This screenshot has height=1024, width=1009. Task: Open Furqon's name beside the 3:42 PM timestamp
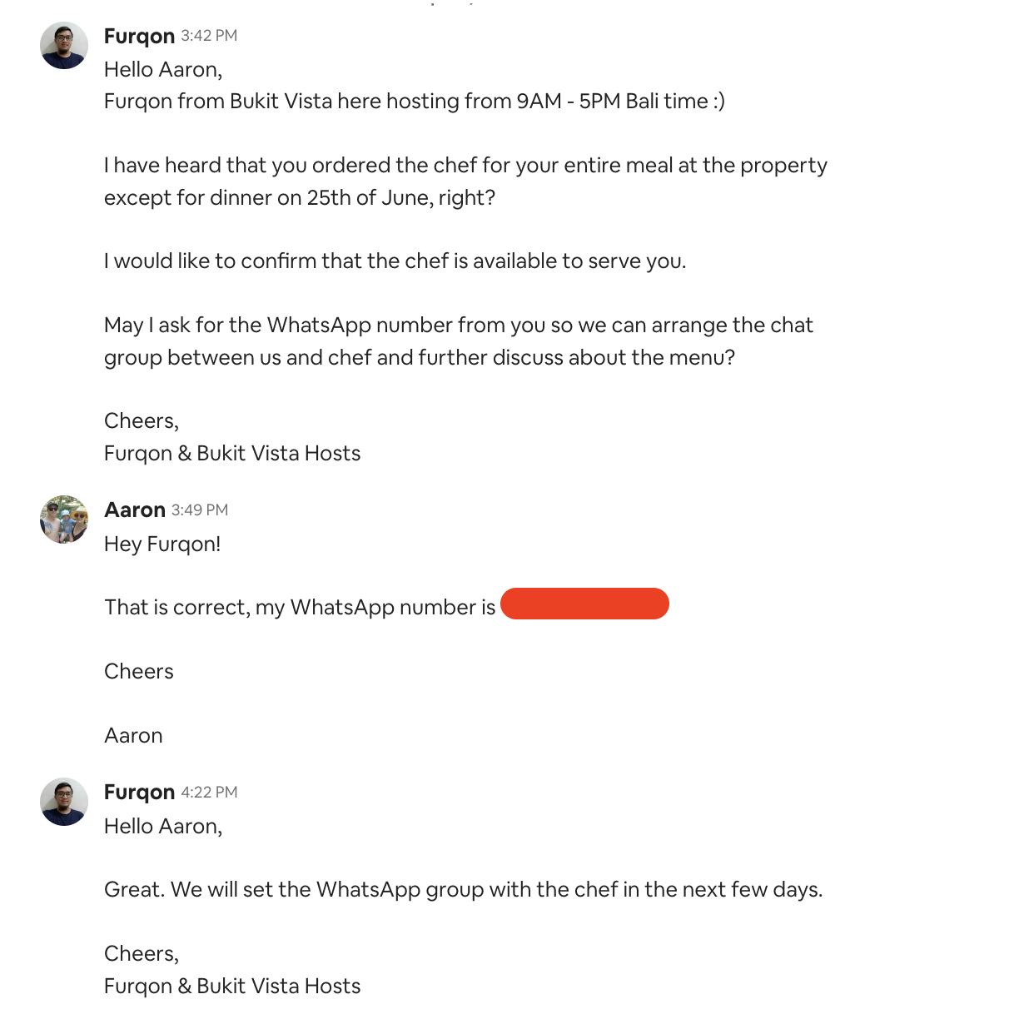point(139,36)
